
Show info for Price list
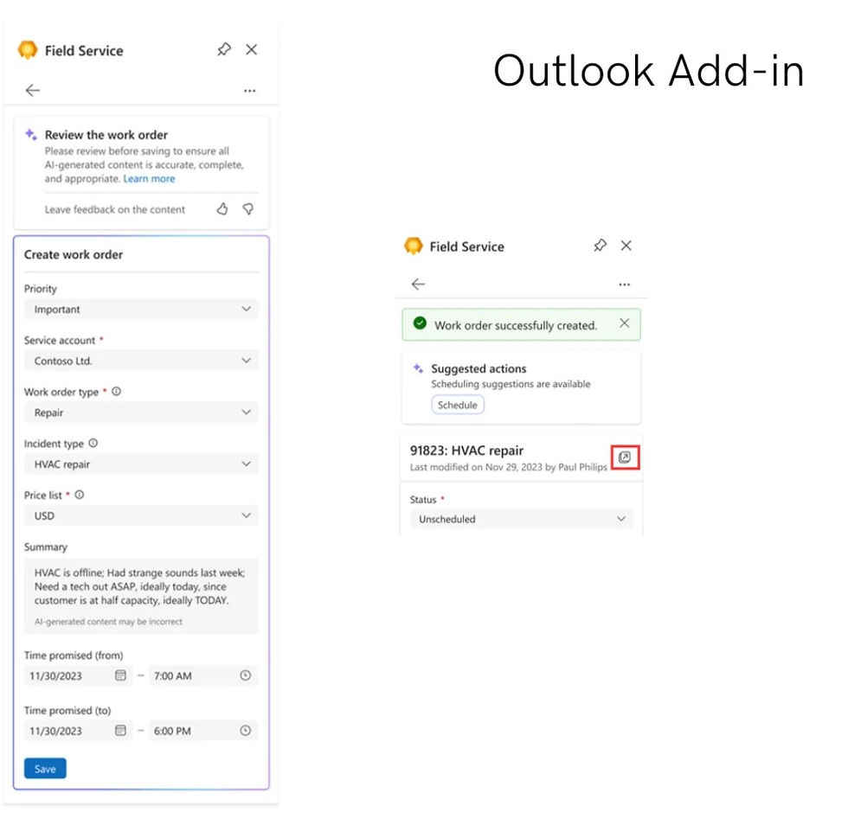pos(80,495)
